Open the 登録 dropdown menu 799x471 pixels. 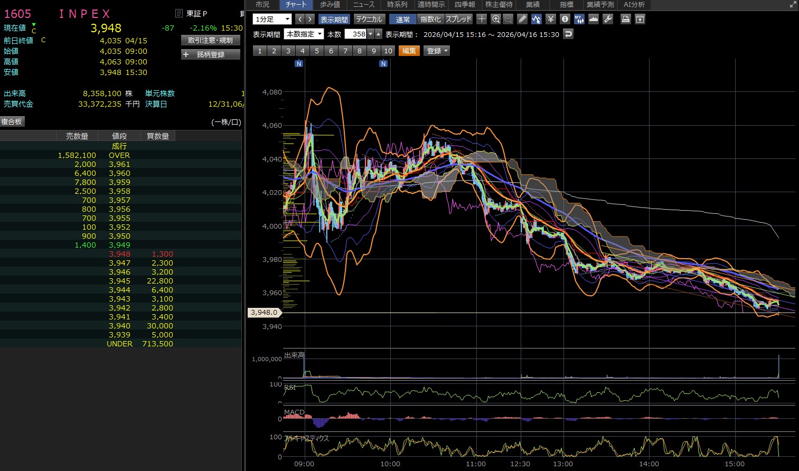pos(437,51)
